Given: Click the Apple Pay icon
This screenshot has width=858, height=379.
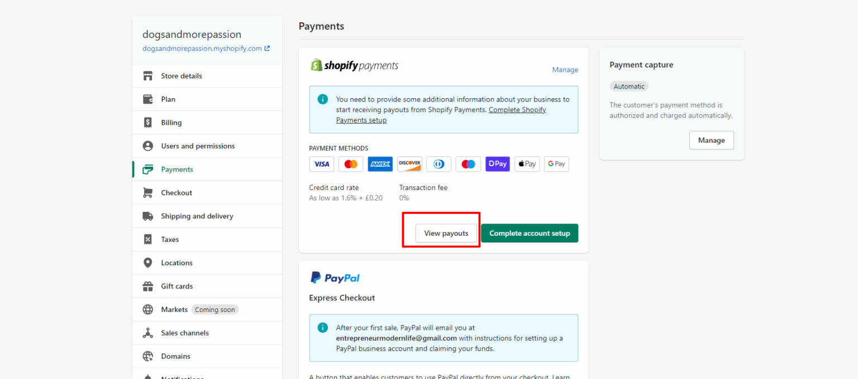Looking at the screenshot, I should pyautogui.click(x=527, y=164).
